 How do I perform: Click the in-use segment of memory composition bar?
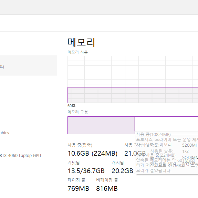click(x=101, y=125)
